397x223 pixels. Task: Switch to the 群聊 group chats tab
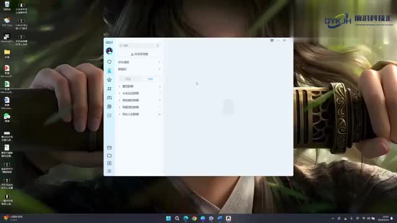[150, 79]
